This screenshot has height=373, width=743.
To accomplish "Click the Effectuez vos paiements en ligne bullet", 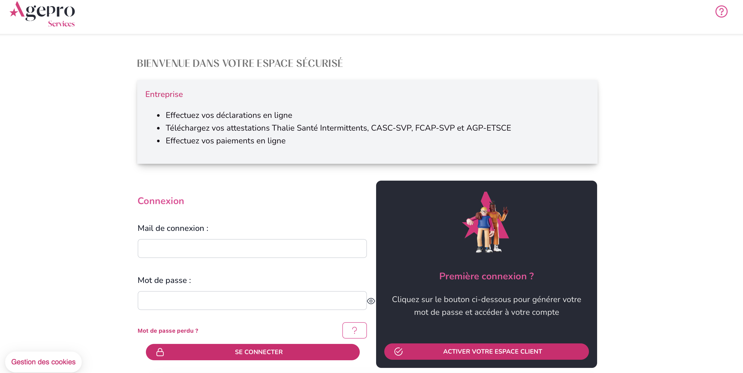I will click(x=226, y=141).
